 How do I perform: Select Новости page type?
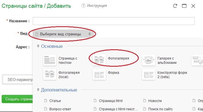click(155, 101)
